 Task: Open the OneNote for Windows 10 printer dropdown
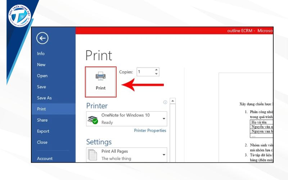point(164,119)
